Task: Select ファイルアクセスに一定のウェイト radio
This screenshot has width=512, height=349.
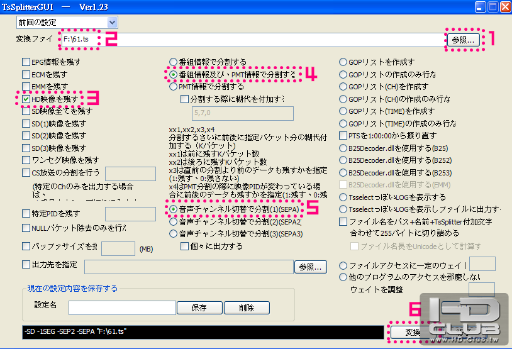Action: pyautogui.click(x=343, y=265)
